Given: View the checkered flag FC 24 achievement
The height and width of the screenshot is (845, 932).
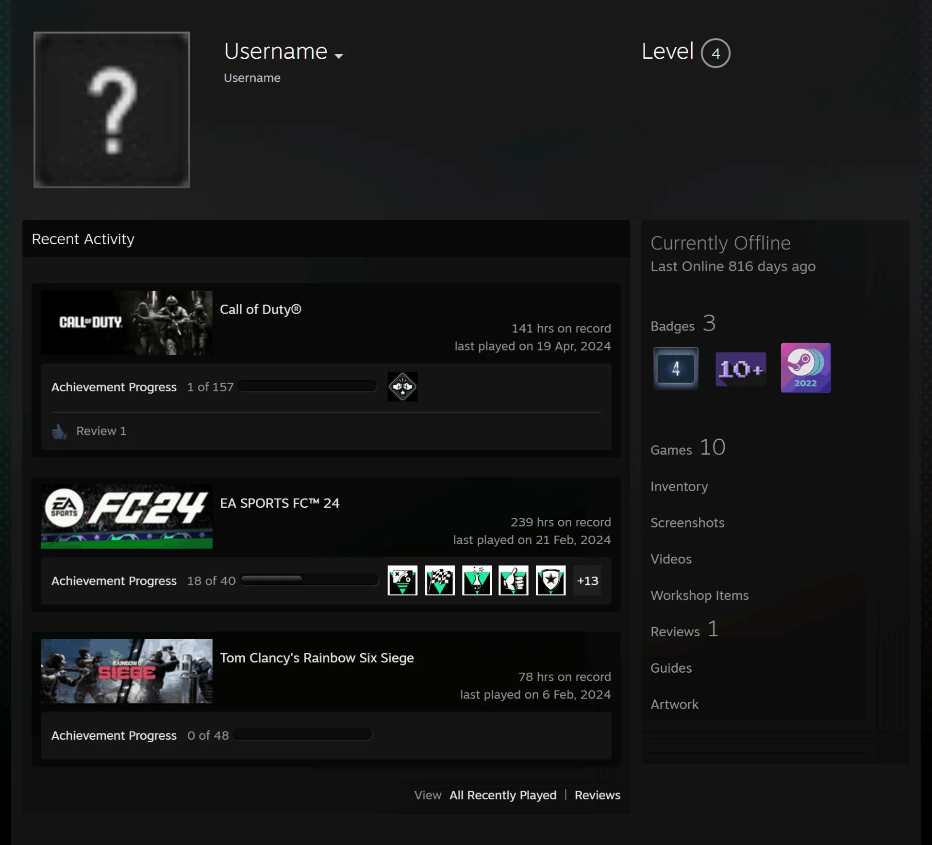Looking at the screenshot, I should [x=440, y=580].
